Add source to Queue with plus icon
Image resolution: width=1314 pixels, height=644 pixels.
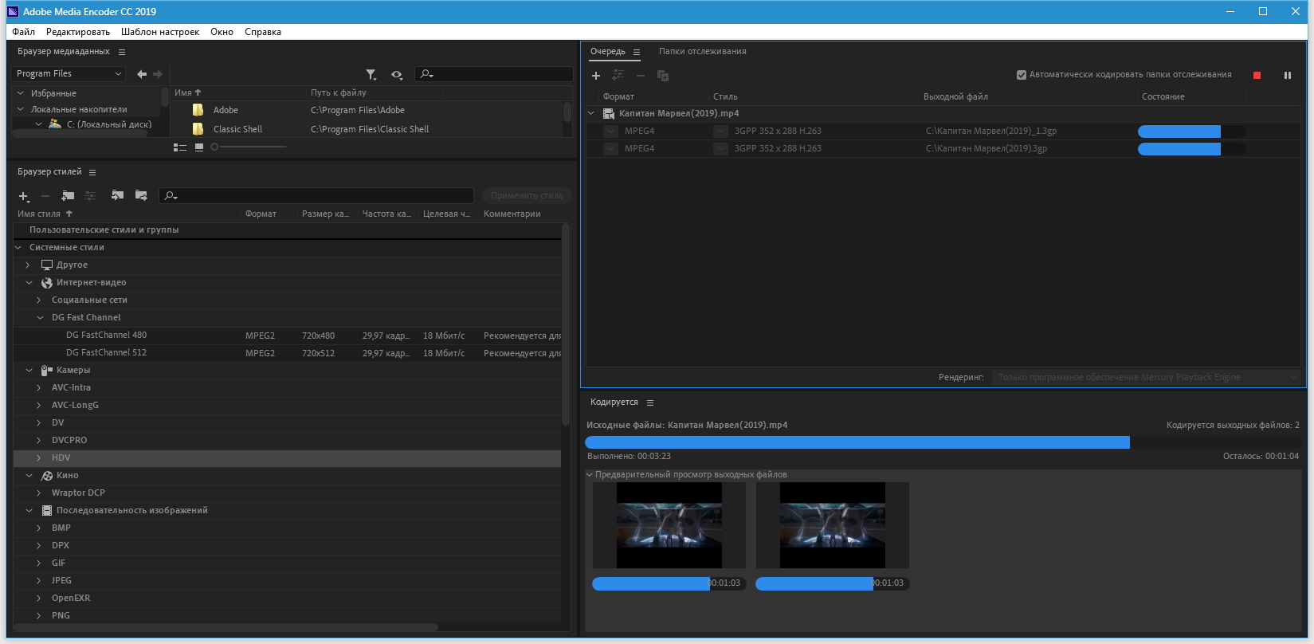(x=595, y=76)
